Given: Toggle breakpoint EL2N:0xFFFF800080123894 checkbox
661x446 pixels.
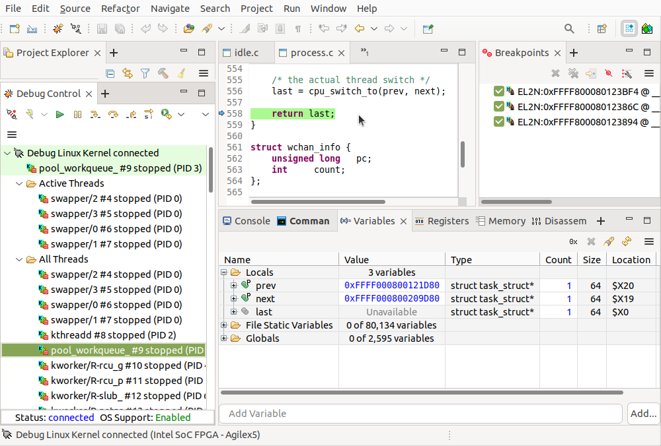Looking at the screenshot, I should pos(499,121).
